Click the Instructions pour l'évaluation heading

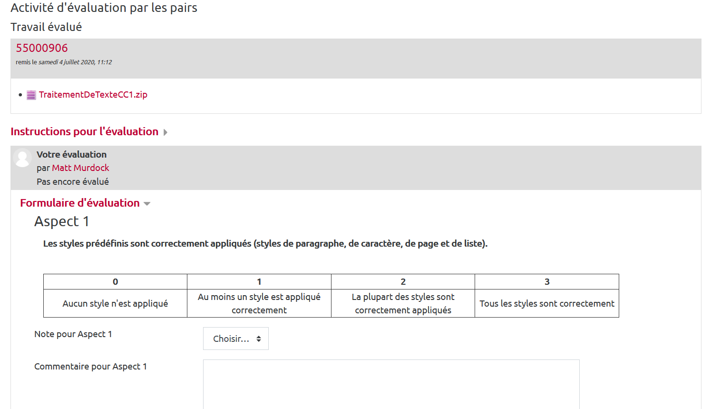click(x=85, y=131)
